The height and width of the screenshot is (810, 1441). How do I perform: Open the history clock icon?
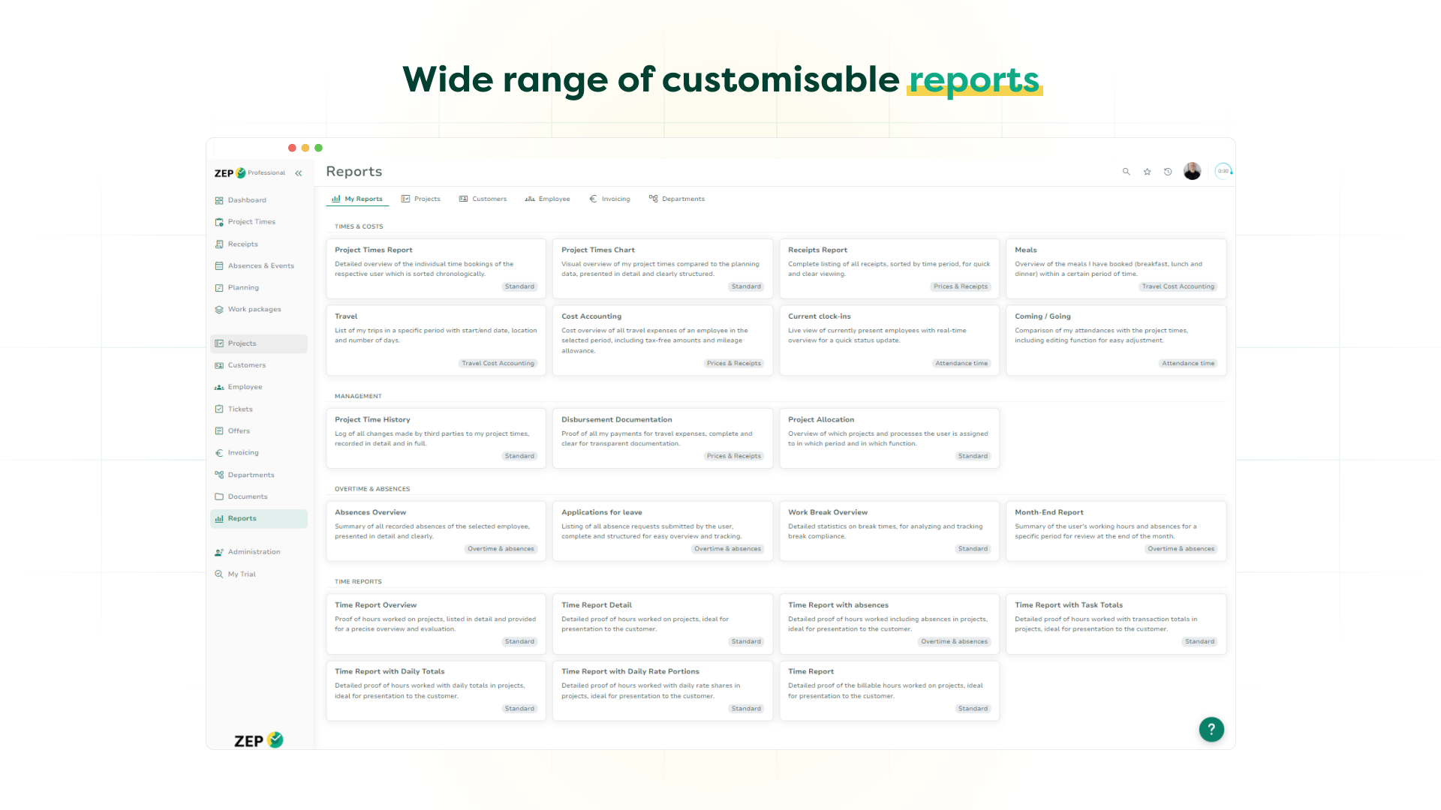tap(1168, 172)
